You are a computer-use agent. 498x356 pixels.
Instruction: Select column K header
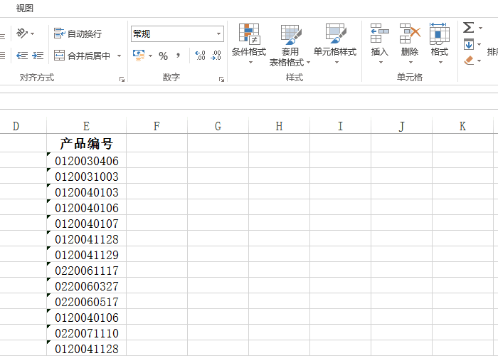[x=462, y=126]
